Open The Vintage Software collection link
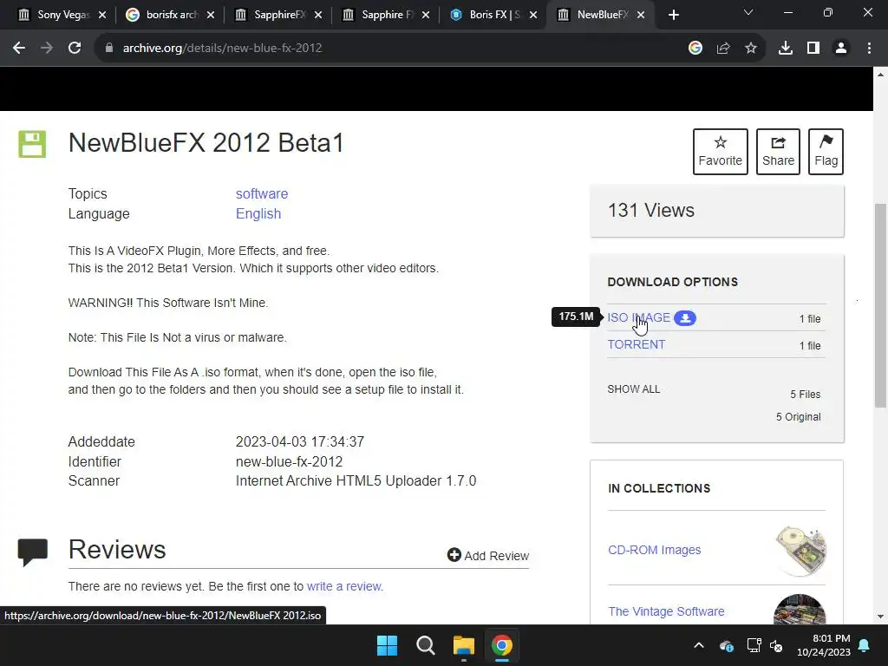The height and width of the screenshot is (666, 888). coord(666,611)
